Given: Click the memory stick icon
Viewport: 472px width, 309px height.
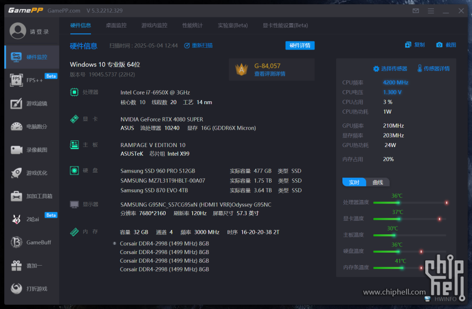Looking at the screenshot, I should pos(74,232).
